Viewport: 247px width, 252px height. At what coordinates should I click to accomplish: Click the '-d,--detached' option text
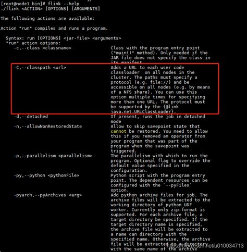[31, 117]
